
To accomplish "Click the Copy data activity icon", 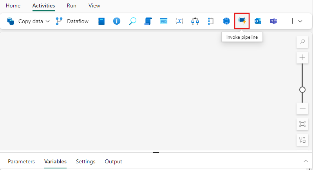I will pyautogui.click(x=10, y=21).
